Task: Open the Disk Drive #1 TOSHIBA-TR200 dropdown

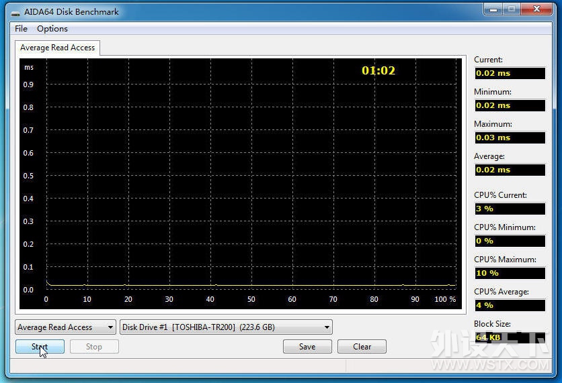Action: [226, 327]
